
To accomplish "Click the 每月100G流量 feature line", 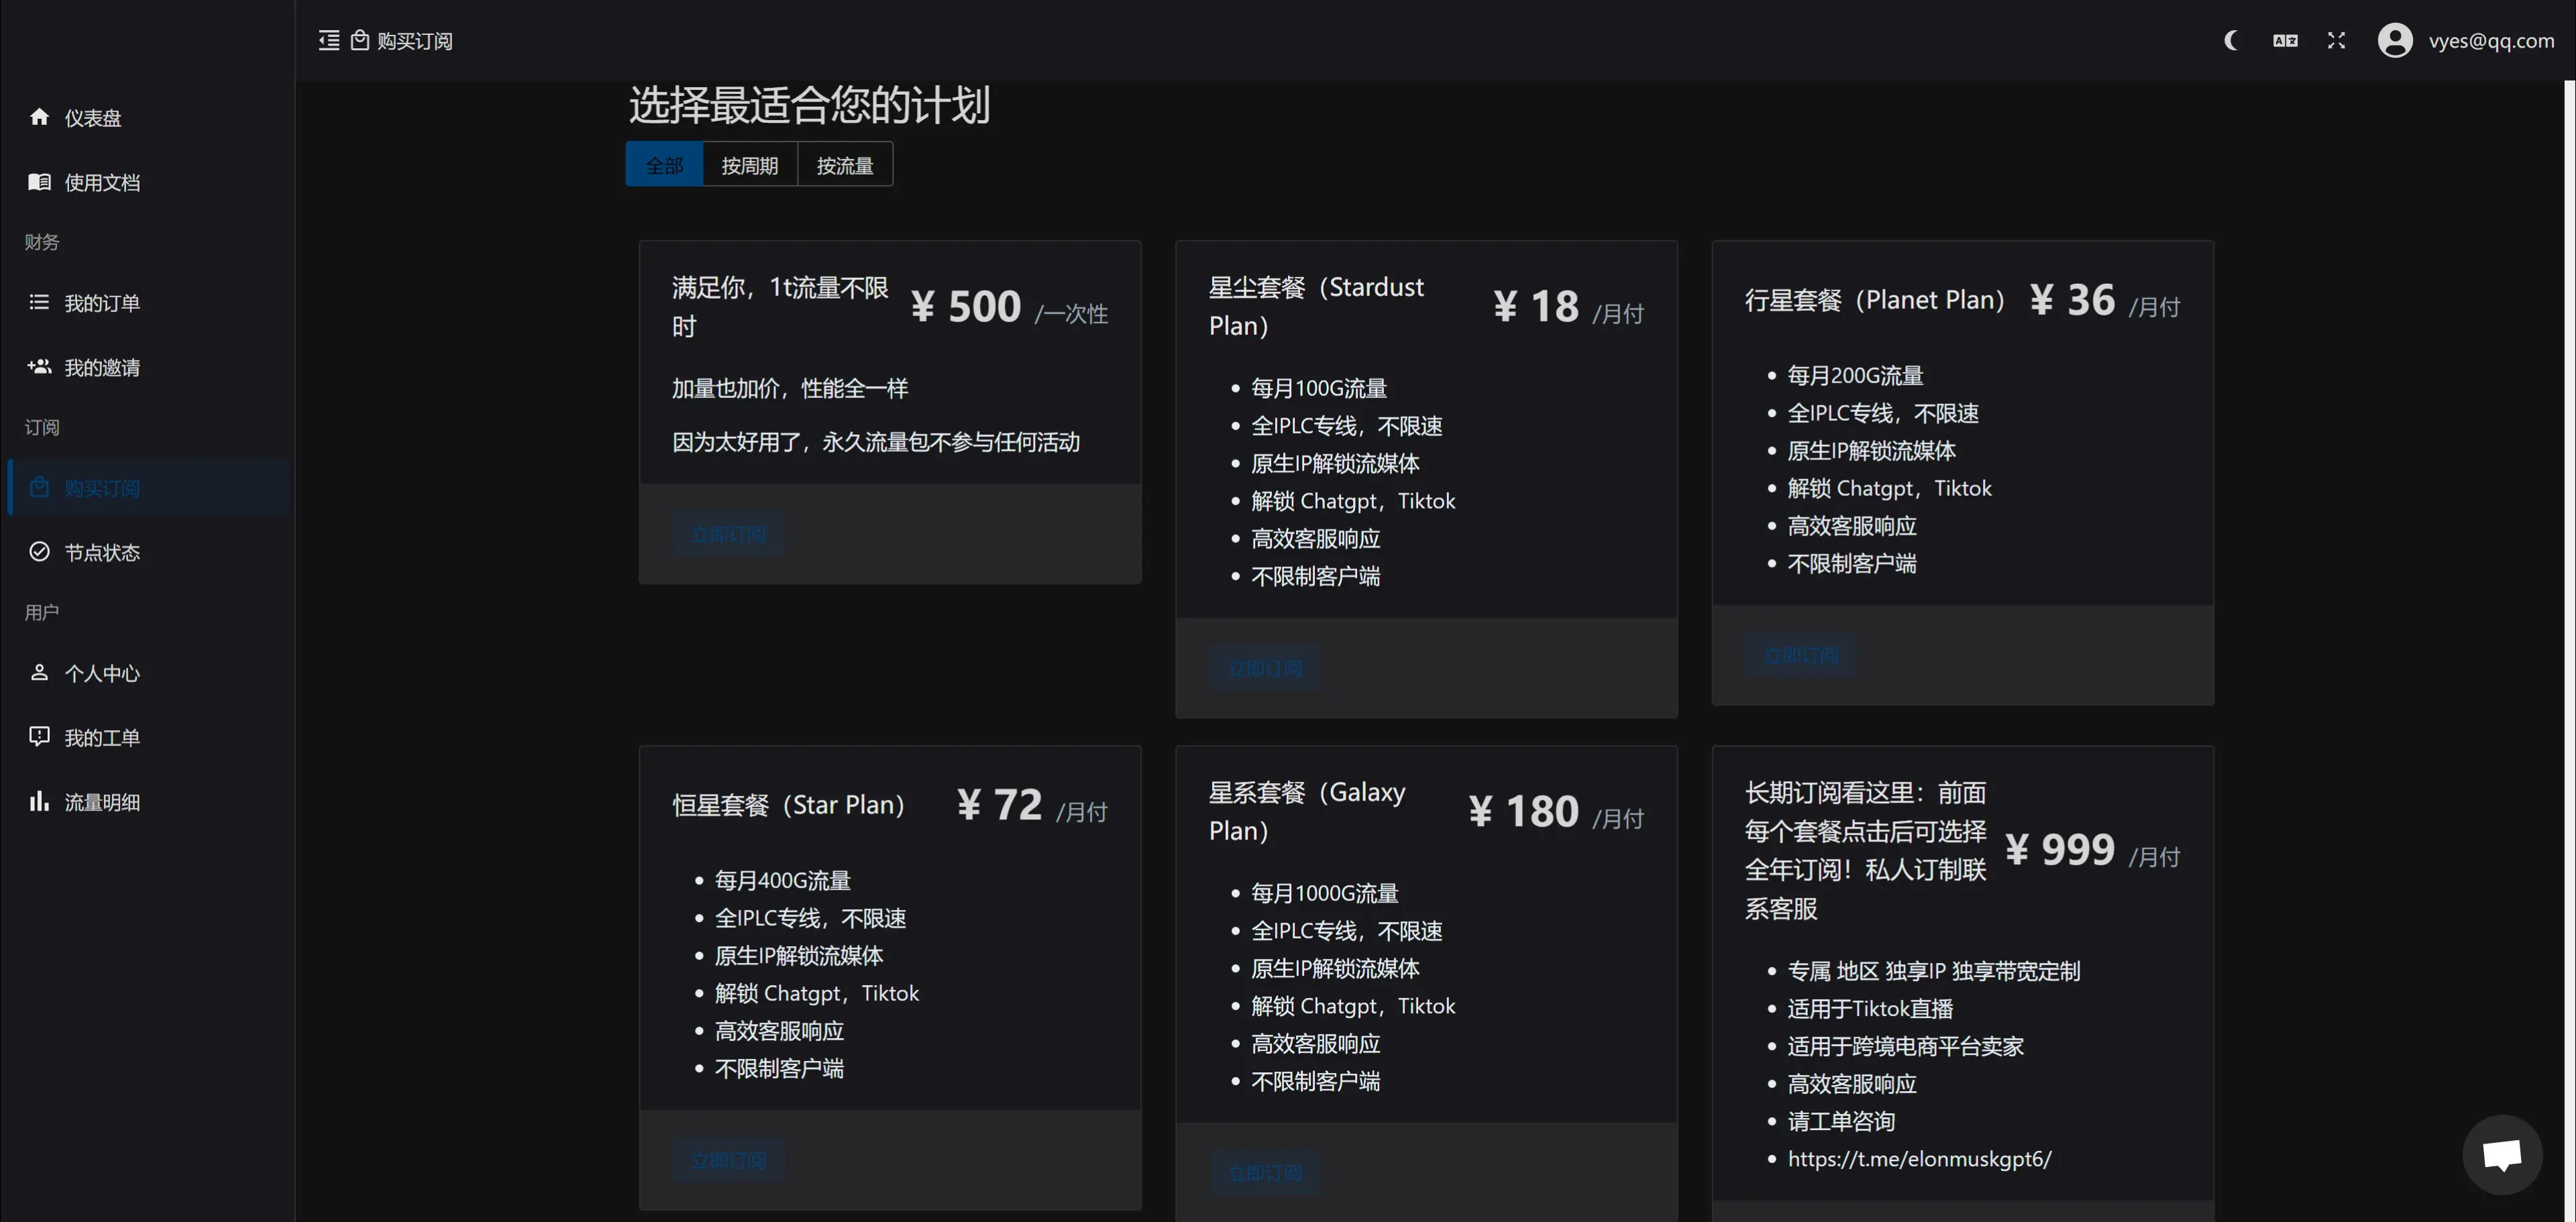I will point(1319,388).
